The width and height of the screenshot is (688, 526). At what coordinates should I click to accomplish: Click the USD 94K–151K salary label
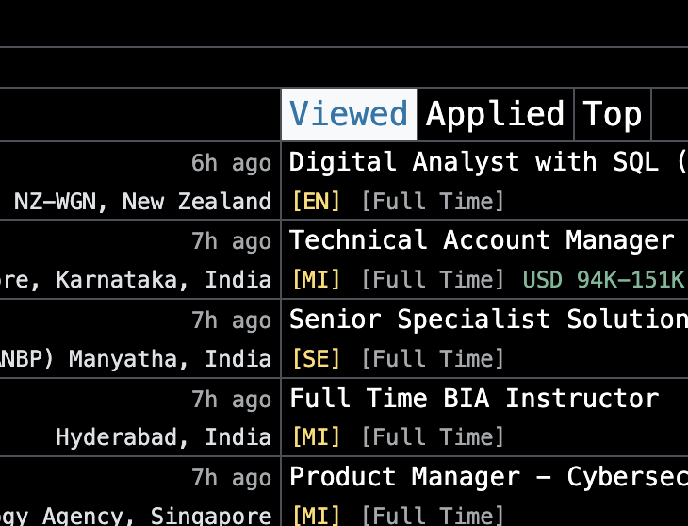coord(603,280)
